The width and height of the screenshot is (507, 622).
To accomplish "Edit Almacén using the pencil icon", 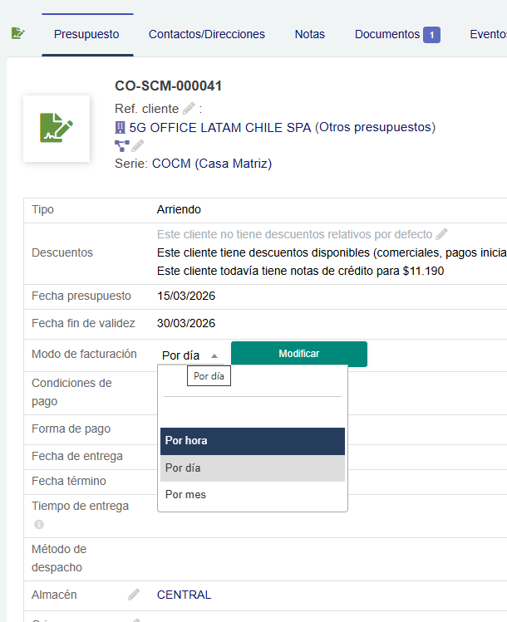I will tap(134, 595).
